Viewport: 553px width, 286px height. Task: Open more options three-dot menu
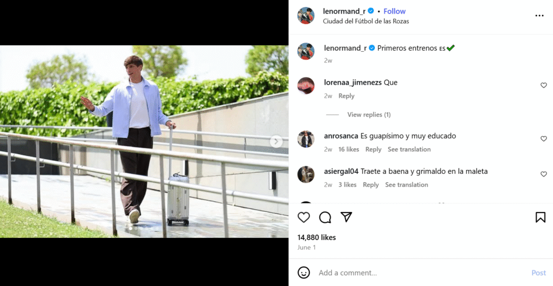[539, 16]
